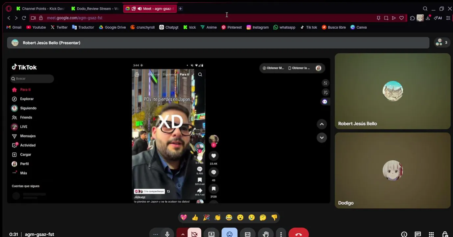Send the surprised face reaction

[x=240, y=217]
